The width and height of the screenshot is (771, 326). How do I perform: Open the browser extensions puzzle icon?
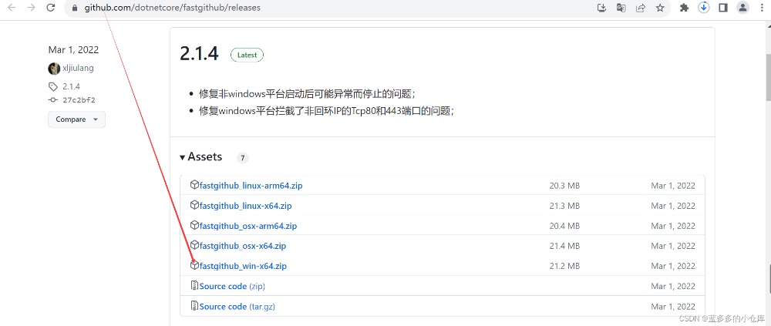(684, 8)
